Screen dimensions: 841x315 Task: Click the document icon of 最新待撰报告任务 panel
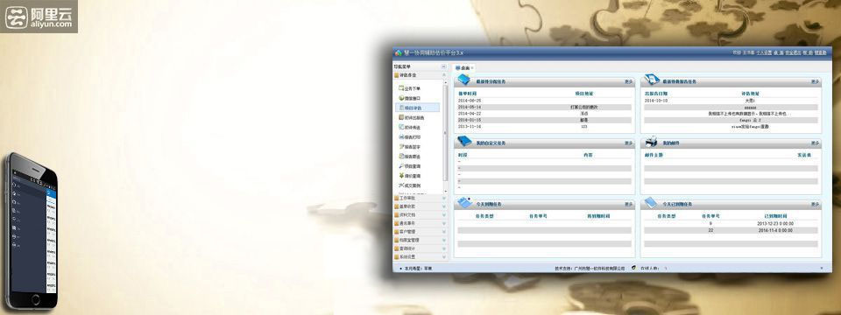click(x=651, y=80)
